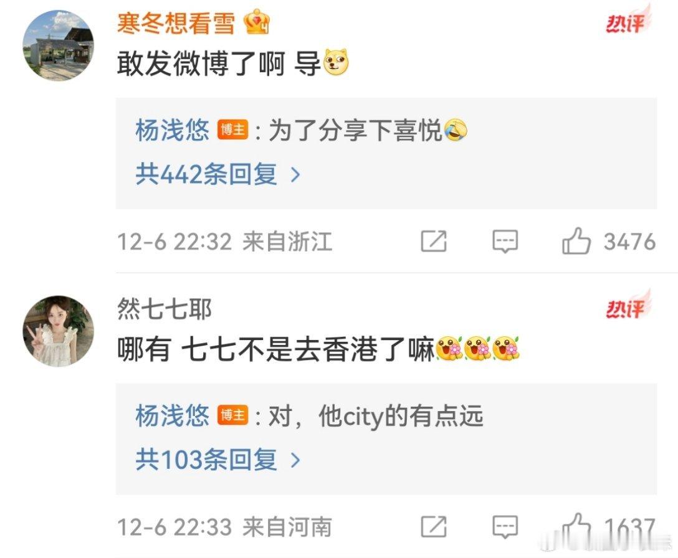Open 然七七耶 user profile name
The height and width of the screenshot is (558, 678).
165,309
